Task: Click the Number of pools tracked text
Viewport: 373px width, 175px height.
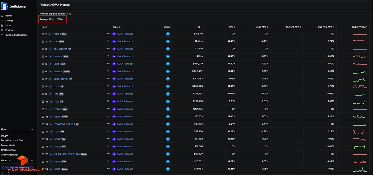Action: [55, 14]
